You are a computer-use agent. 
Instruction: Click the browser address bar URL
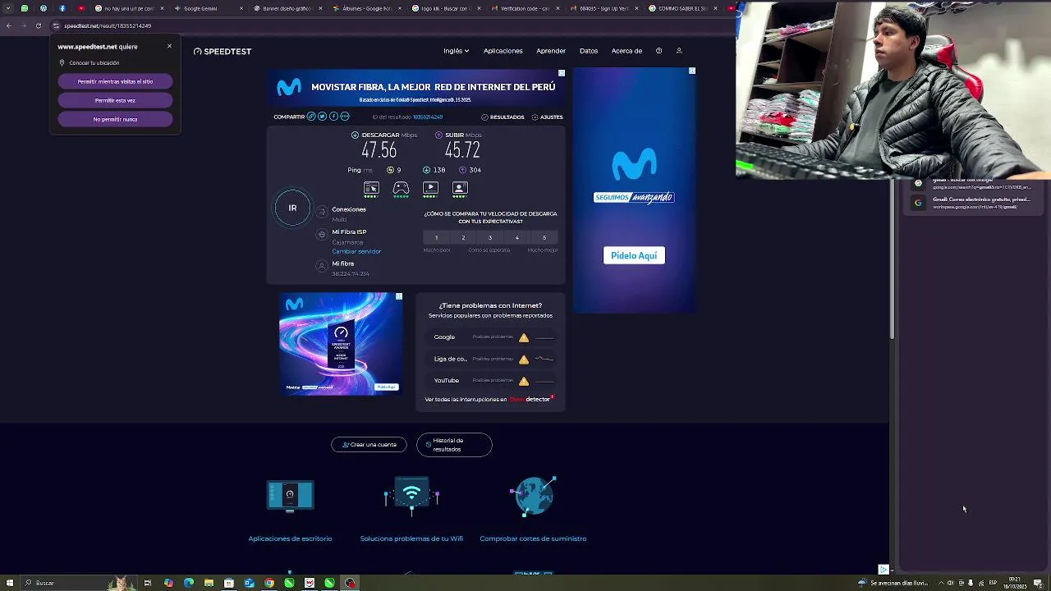[108, 25]
